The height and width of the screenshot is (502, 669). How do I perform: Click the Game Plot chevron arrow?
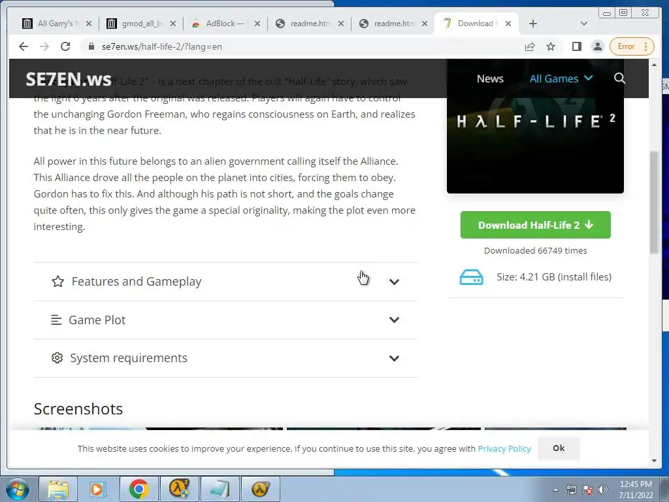point(394,320)
